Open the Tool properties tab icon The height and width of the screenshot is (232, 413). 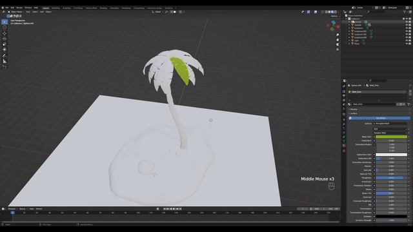(344, 86)
